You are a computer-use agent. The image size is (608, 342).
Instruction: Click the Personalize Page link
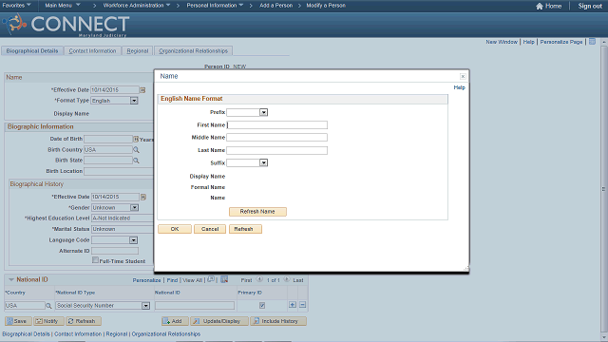(x=561, y=42)
